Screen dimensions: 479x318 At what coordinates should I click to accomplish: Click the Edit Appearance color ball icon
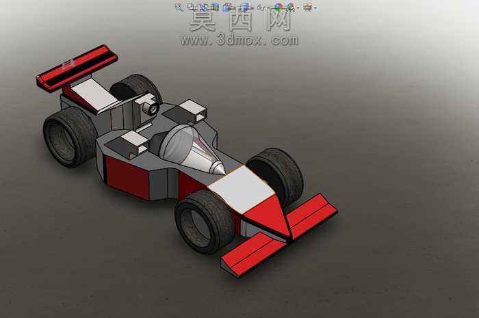coord(278,8)
